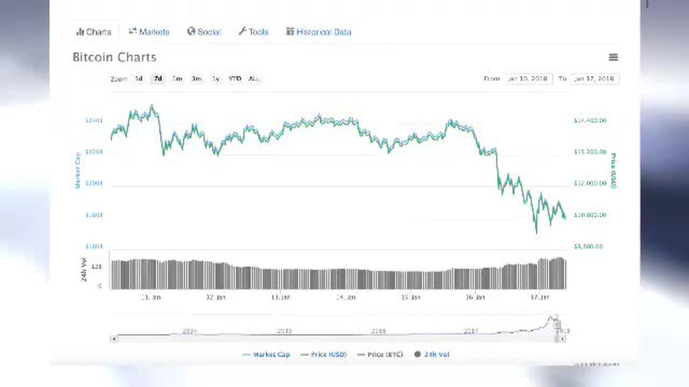The height and width of the screenshot is (387, 689).
Task: Click the wrench icon beside Tools
Action: [242, 31]
